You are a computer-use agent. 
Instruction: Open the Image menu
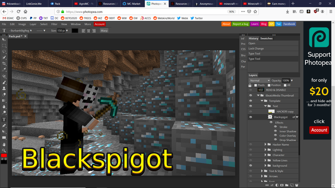click(x=22, y=24)
